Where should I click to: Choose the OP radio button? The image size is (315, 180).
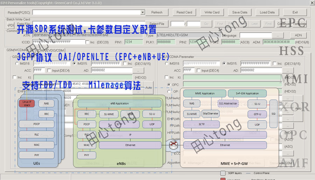pyautogui.click(x=169, y=91)
